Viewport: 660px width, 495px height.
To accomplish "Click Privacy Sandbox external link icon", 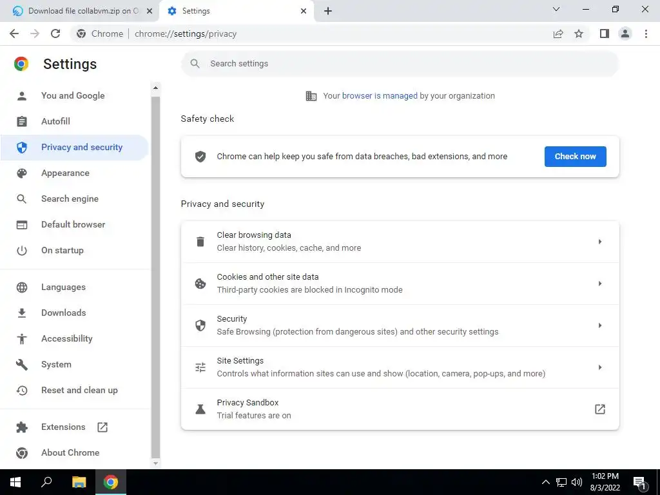I will 600,409.
